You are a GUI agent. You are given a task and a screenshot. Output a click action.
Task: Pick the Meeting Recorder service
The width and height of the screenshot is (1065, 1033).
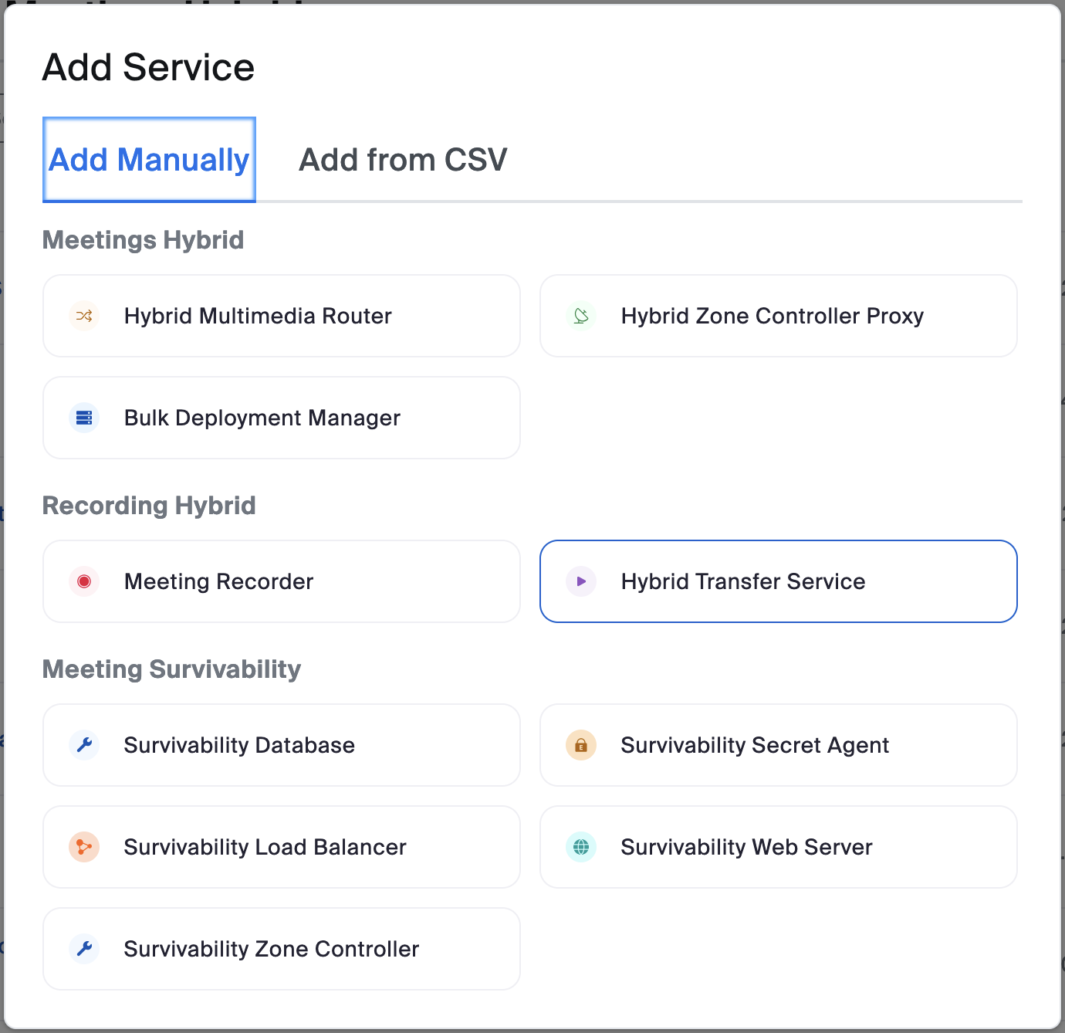click(282, 581)
